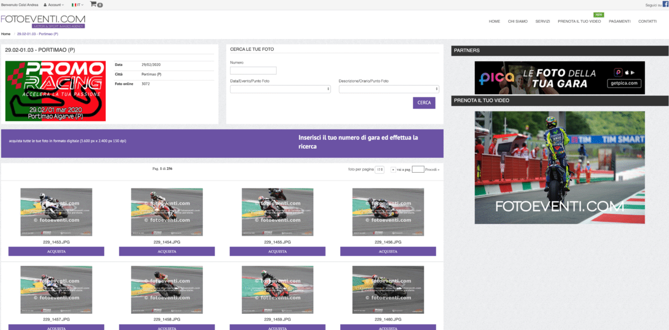669x330 pixels.
Task: Select PAGAMENTI in the navigation bar
Action: click(619, 21)
